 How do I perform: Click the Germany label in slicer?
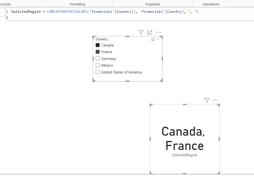109,59
